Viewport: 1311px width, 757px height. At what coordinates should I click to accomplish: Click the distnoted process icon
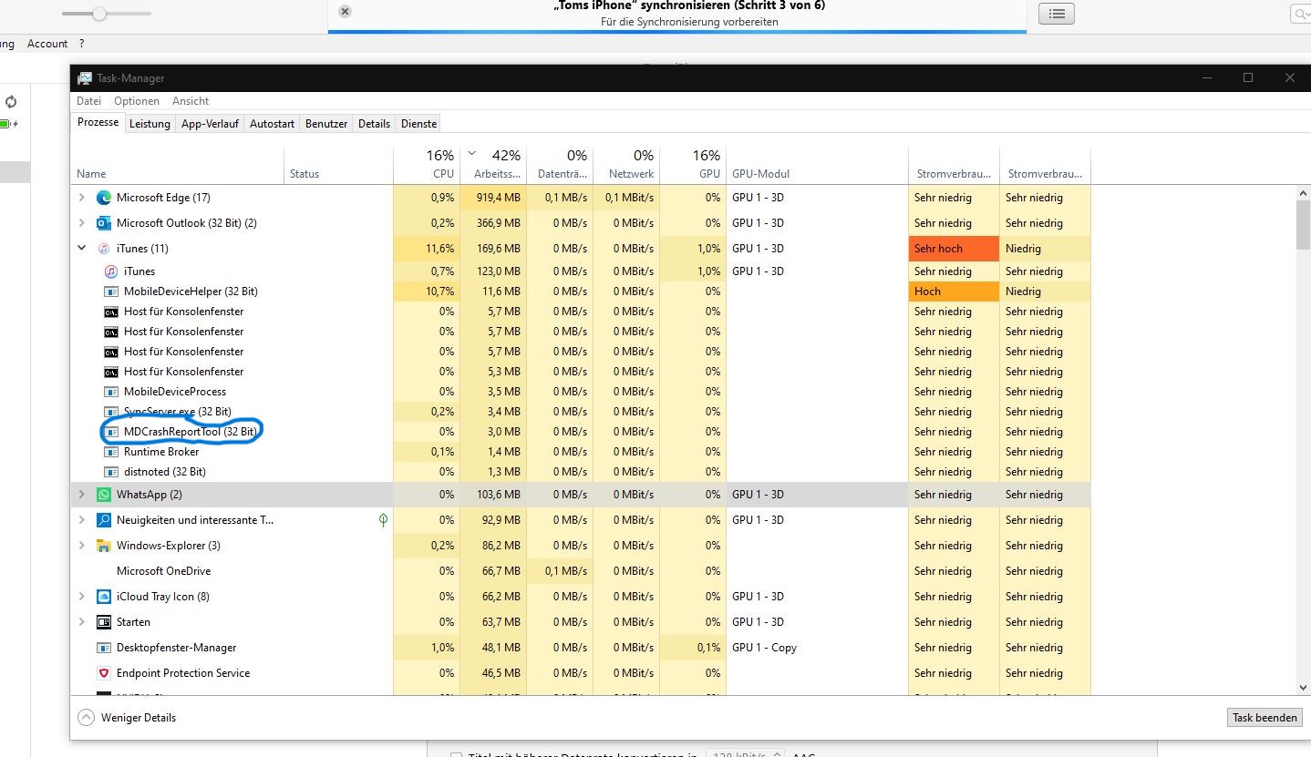coord(110,472)
